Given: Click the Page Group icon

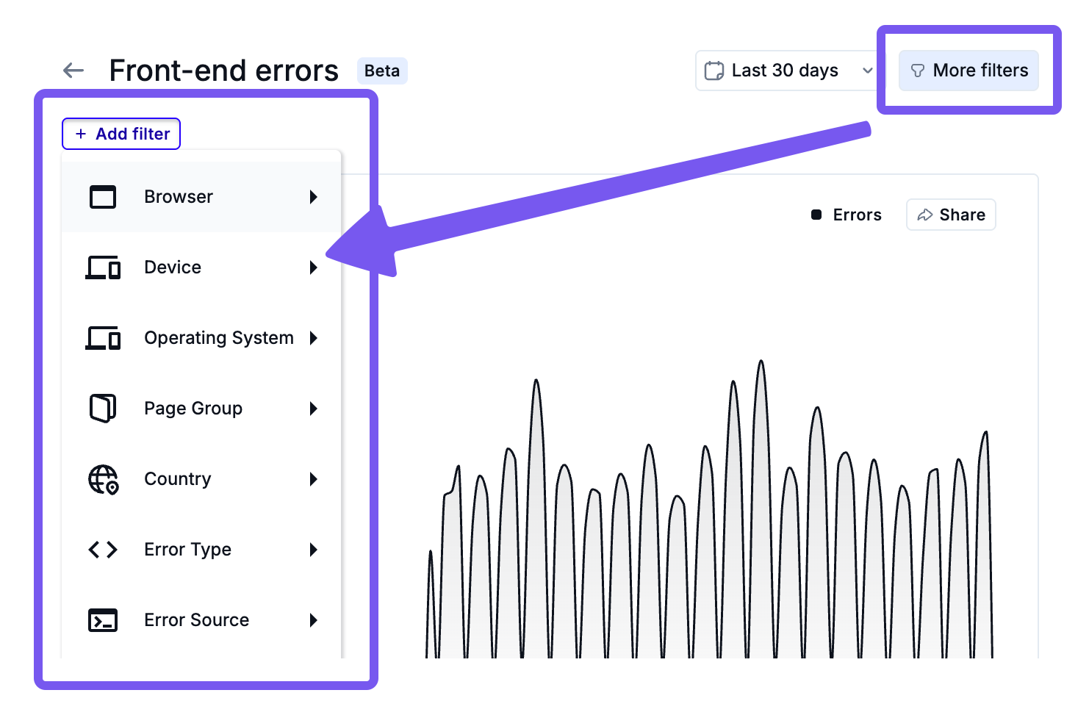Looking at the screenshot, I should (103, 409).
